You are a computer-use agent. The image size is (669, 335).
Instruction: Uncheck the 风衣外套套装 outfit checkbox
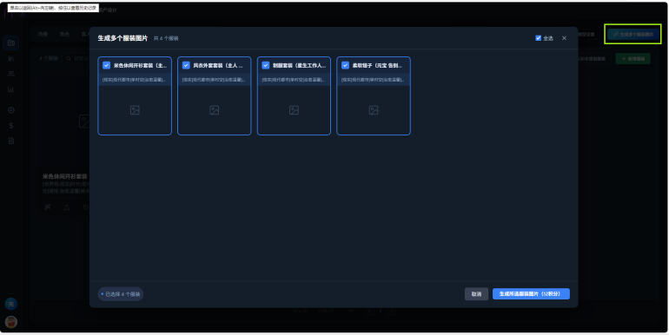186,65
